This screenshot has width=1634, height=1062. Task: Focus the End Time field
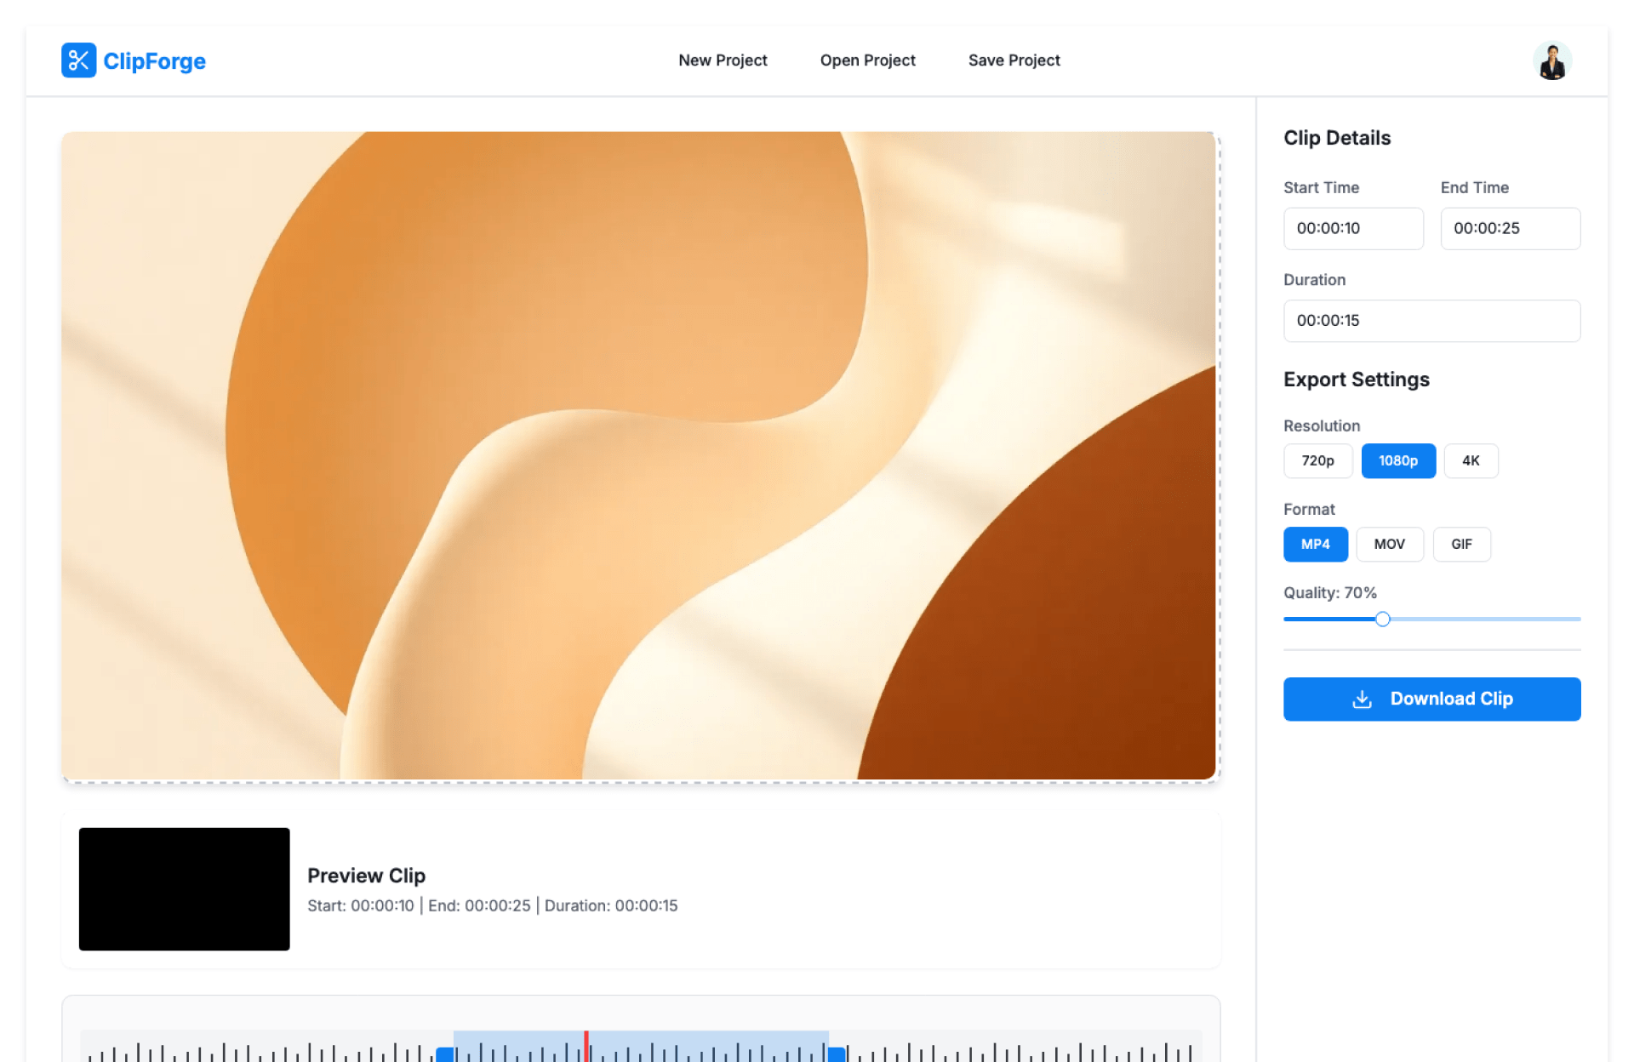click(x=1509, y=228)
